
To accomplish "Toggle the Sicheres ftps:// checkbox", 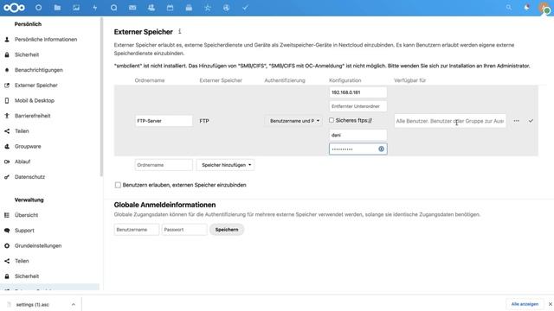I will pos(332,120).
